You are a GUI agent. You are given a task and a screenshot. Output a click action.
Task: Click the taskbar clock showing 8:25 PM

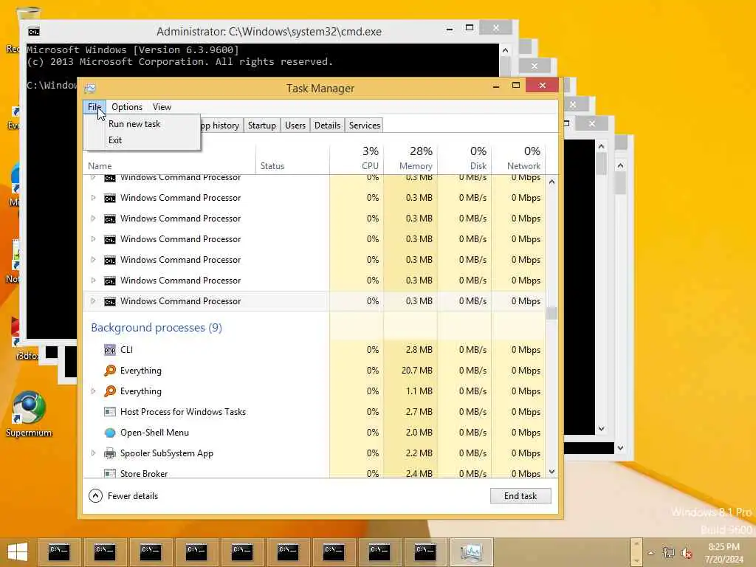tap(724, 552)
